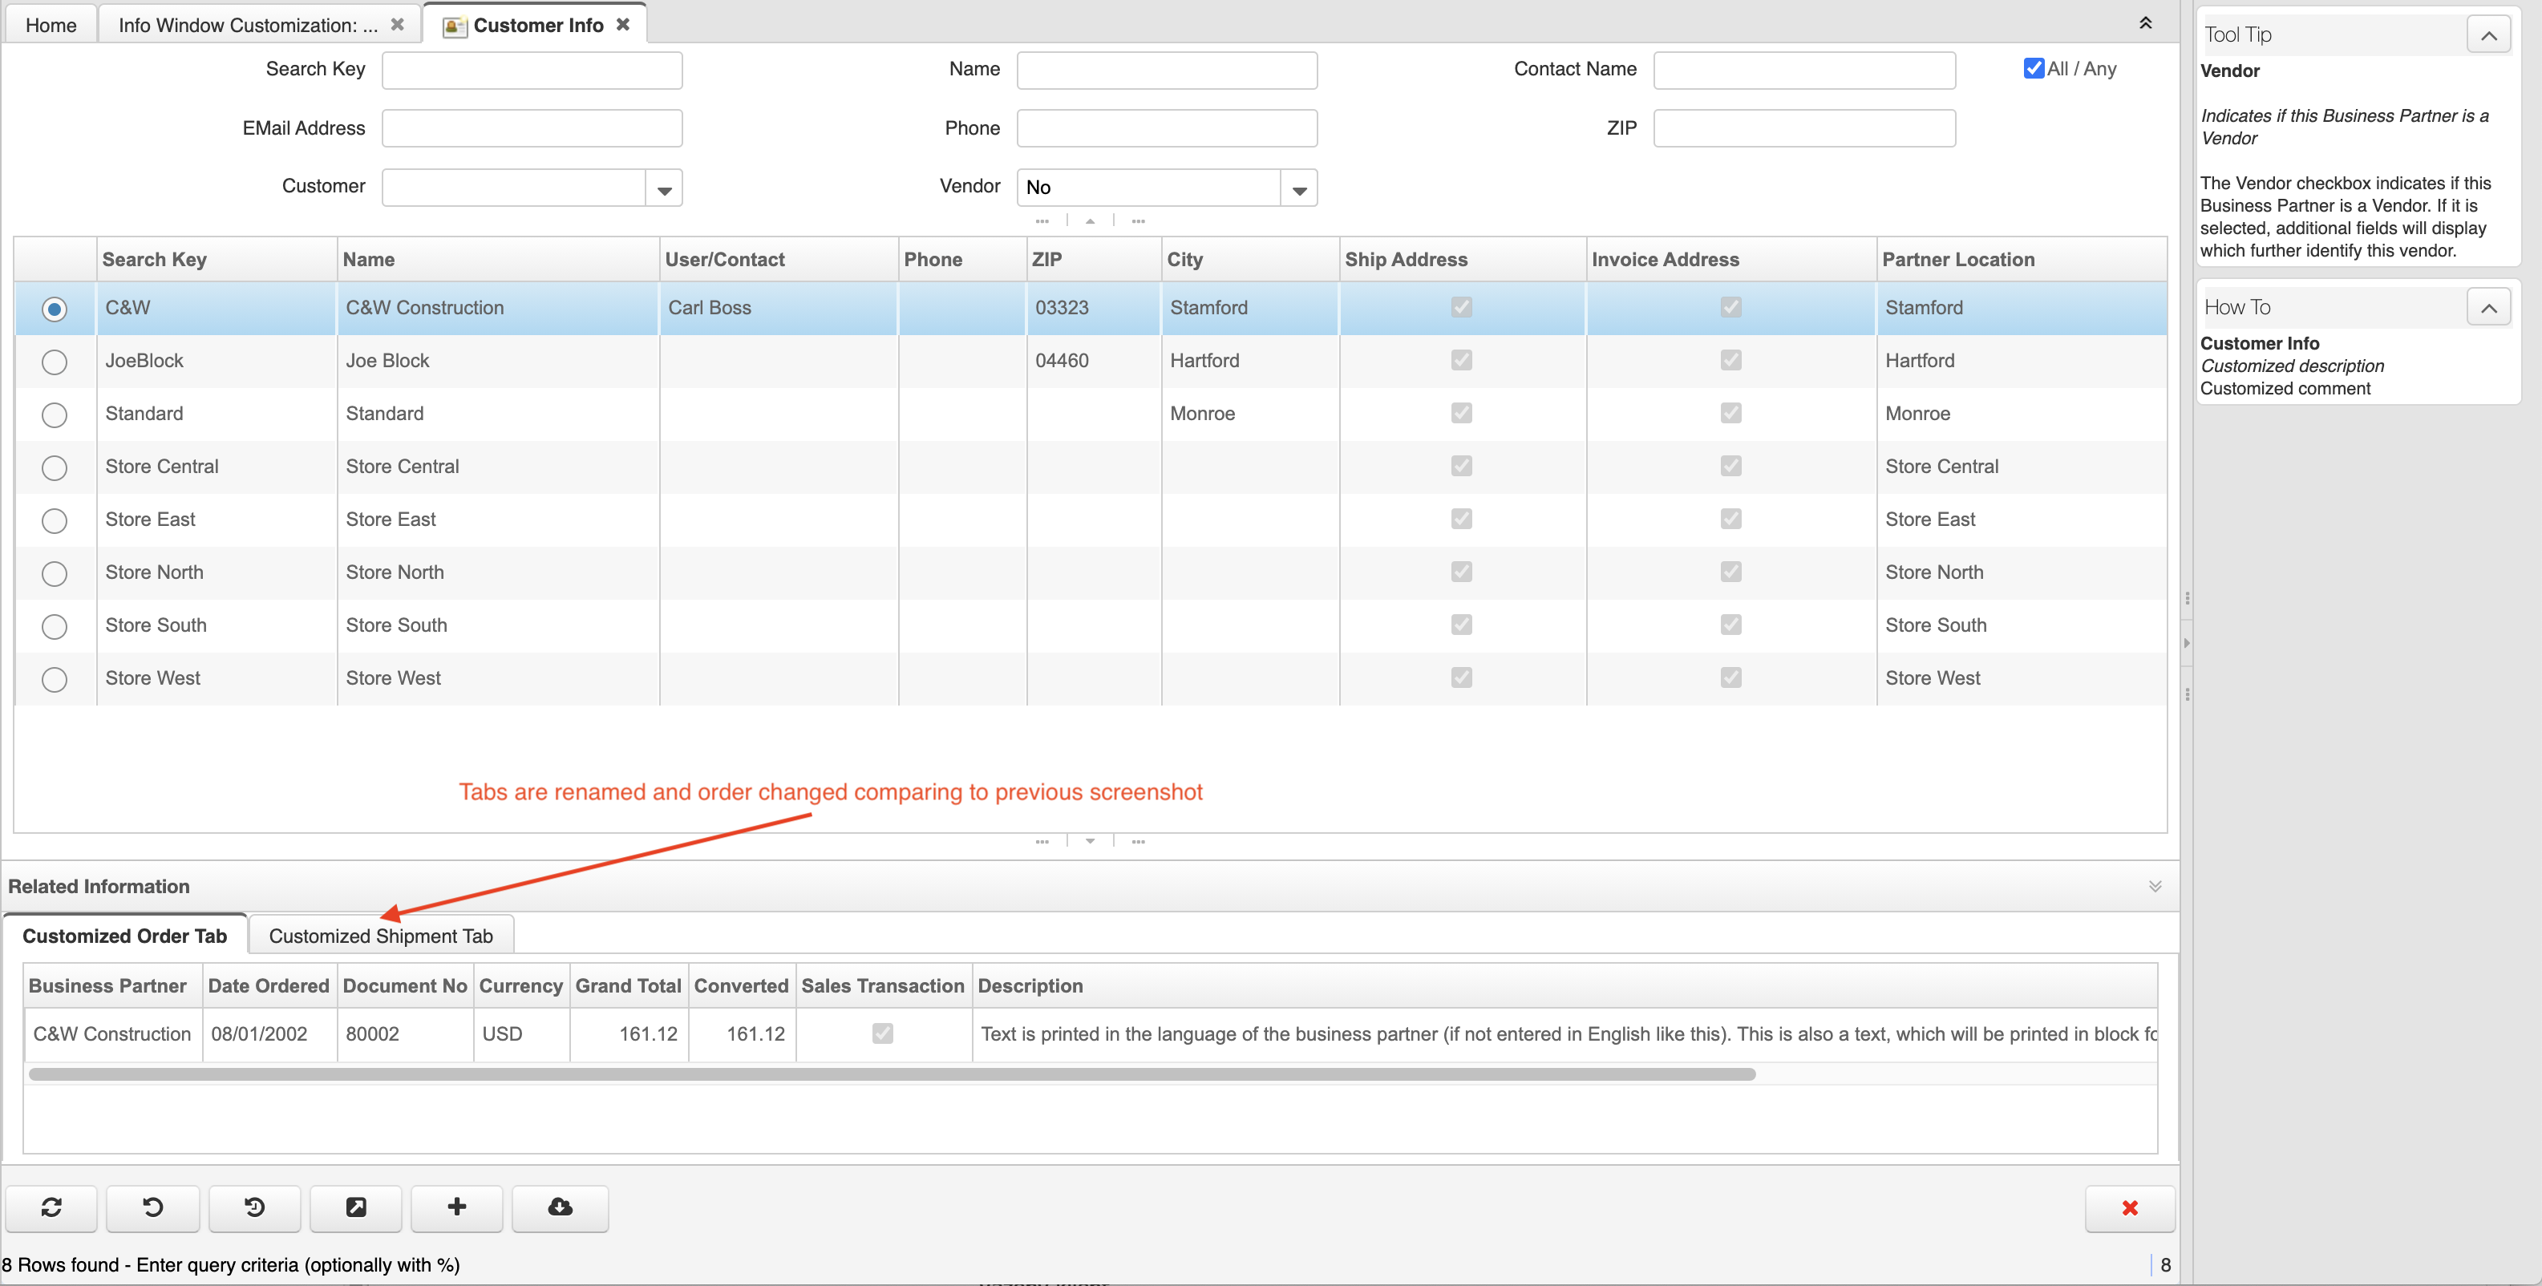Click the New Record plus icon

click(457, 1208)
